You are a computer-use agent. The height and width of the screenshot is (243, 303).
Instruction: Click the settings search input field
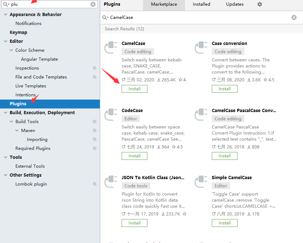[49, 4]
